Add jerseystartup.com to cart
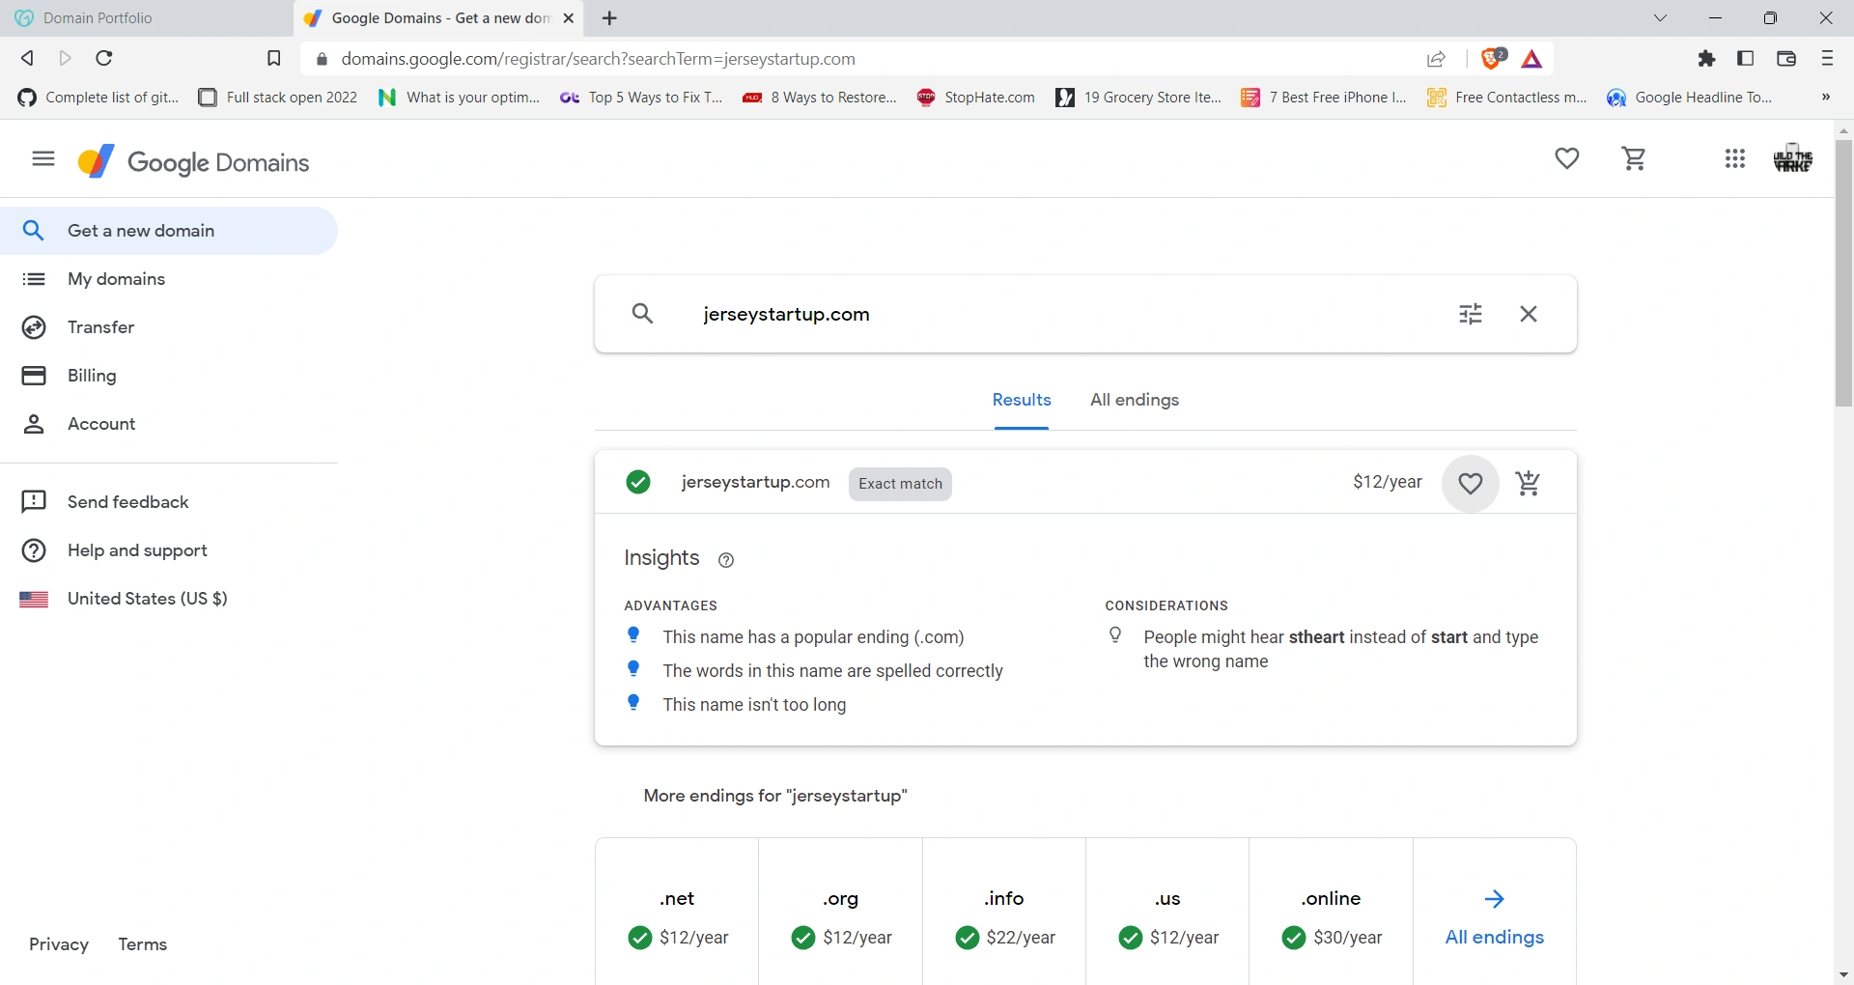1854x985 pixels. pos(1528,483)
